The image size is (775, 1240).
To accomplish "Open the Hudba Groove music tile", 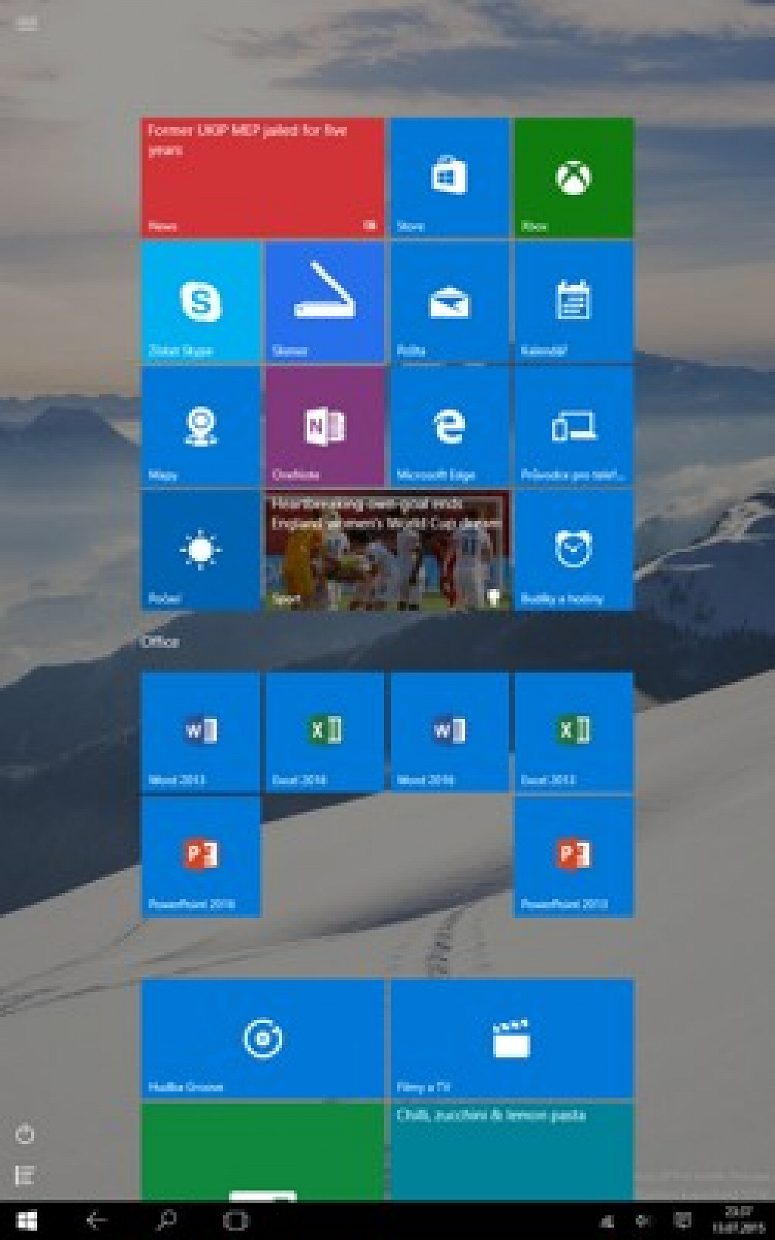I will tap(263, 1038).
